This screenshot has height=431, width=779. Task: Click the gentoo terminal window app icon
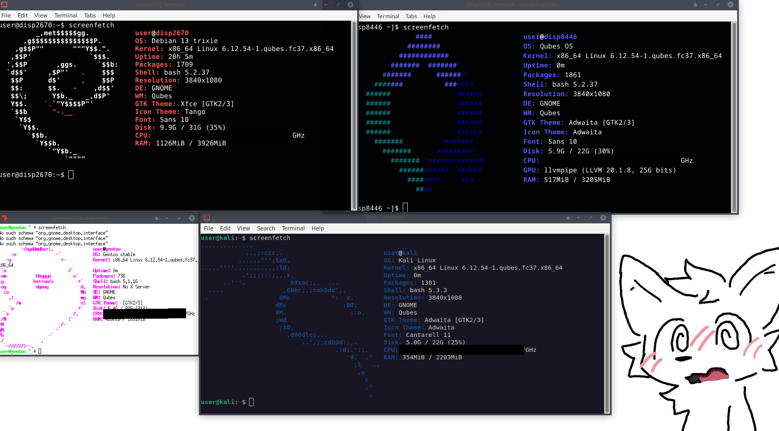click(x=4, y=218)
